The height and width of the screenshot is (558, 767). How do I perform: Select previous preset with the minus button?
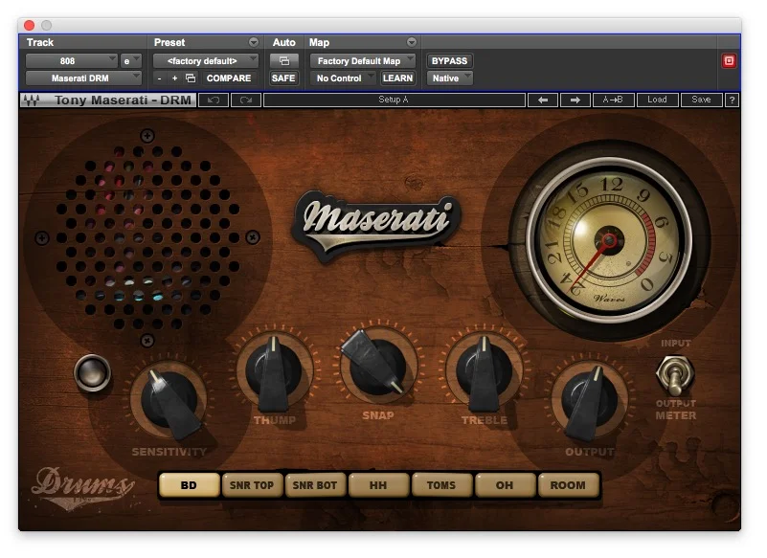tap(160, 78)
